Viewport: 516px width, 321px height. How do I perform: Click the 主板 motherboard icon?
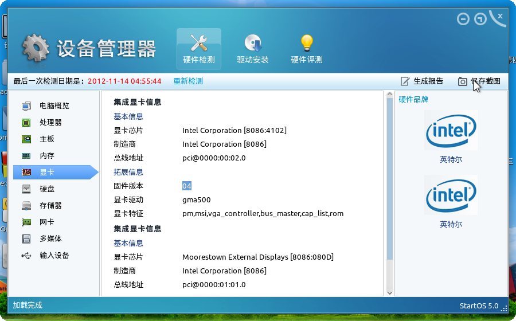(x=26, y=139)
